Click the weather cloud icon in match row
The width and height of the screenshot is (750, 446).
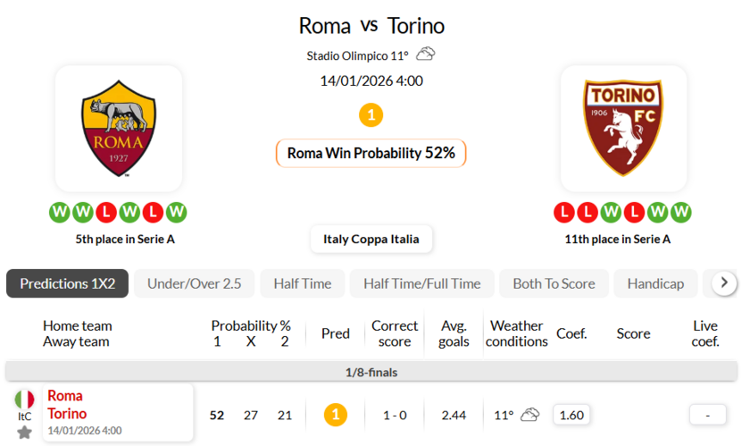click(530, 415)
